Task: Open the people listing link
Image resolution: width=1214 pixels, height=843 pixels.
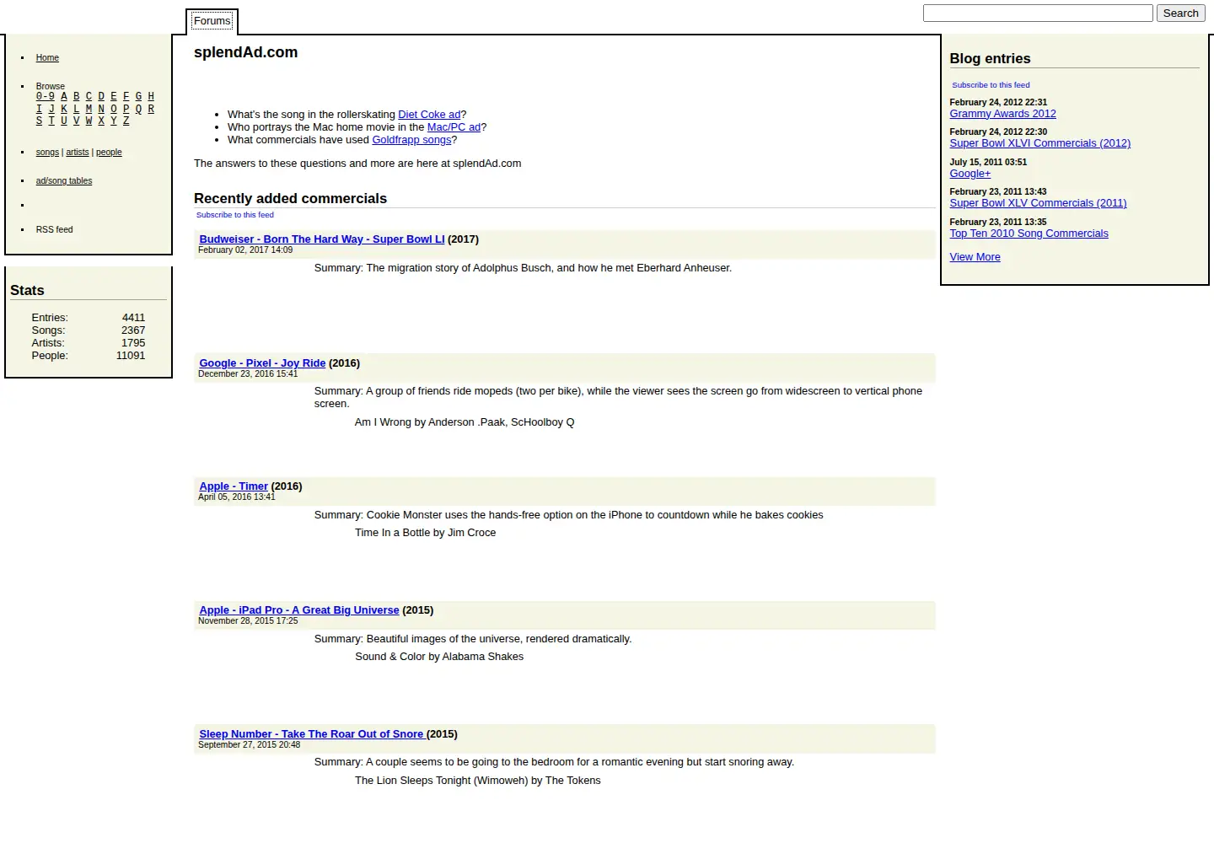Action: coord(109,153)
